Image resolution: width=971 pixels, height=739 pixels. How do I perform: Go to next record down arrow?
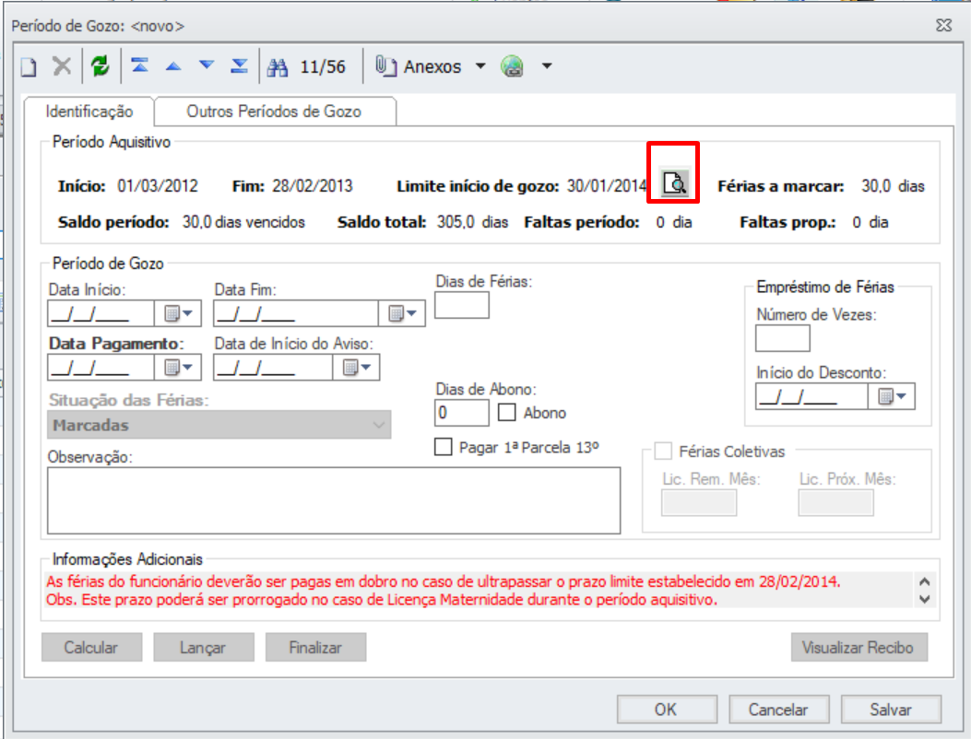tap(207, 65)
